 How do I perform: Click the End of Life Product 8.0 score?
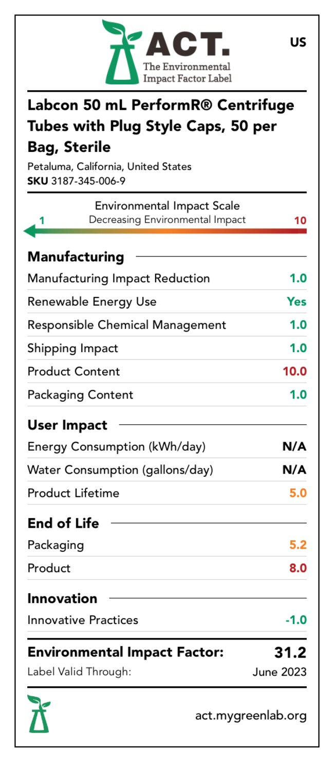[x=298, y=568]
